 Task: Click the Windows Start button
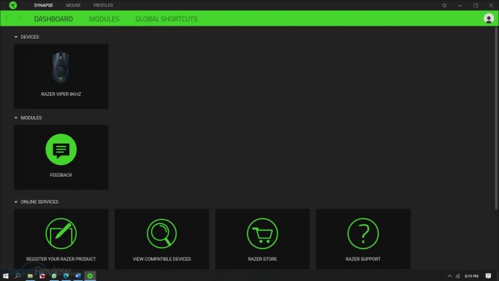pyautogui.click(x=6, y=275)
